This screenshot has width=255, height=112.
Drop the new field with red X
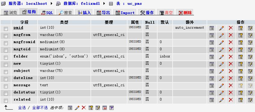point(231,64)
